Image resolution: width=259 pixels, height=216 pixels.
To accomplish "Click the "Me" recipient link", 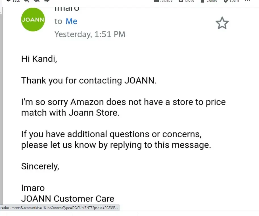I will [x=71, y=21].
